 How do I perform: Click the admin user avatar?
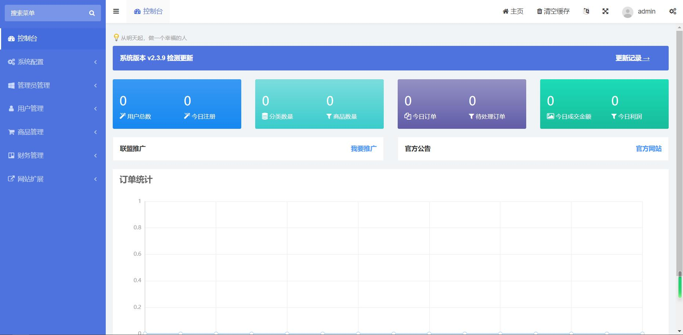pyautogui.click(x=628, y=12)
